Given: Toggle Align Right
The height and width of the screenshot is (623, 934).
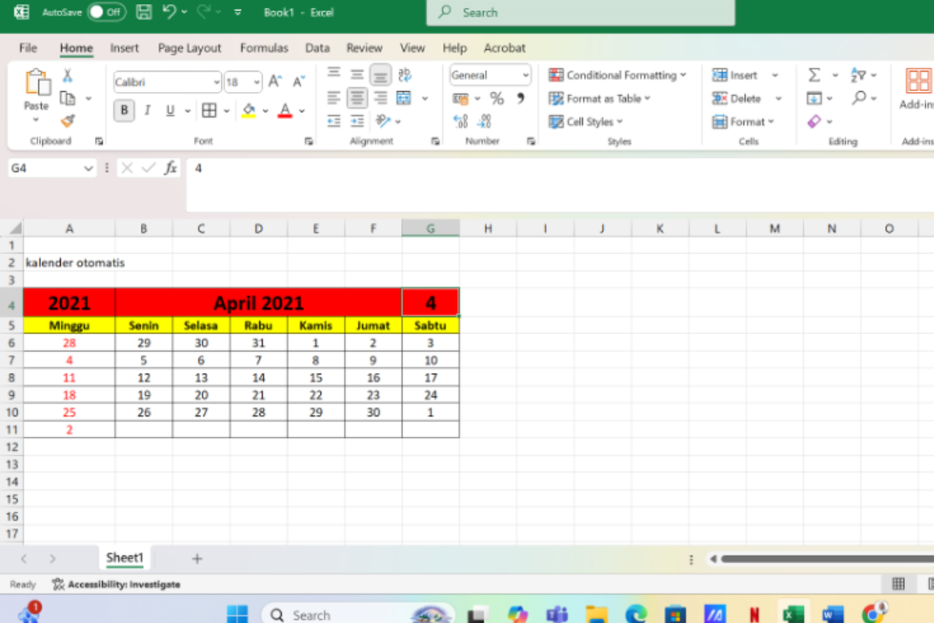Looking at the screenshot, I should tap(381, 98).
